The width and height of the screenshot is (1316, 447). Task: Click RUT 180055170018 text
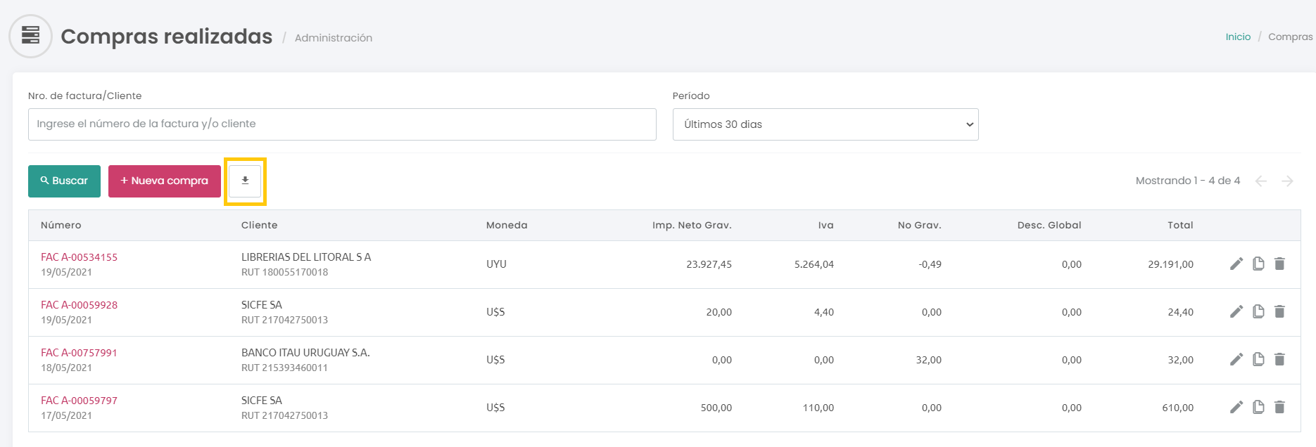(284, 273)
